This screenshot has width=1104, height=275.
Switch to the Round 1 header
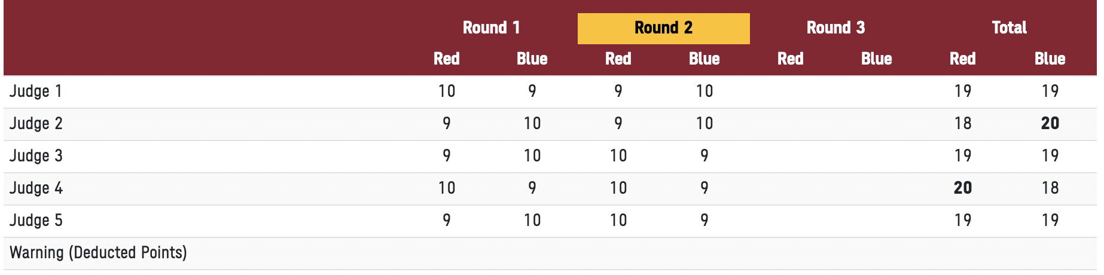click(491, 28)
